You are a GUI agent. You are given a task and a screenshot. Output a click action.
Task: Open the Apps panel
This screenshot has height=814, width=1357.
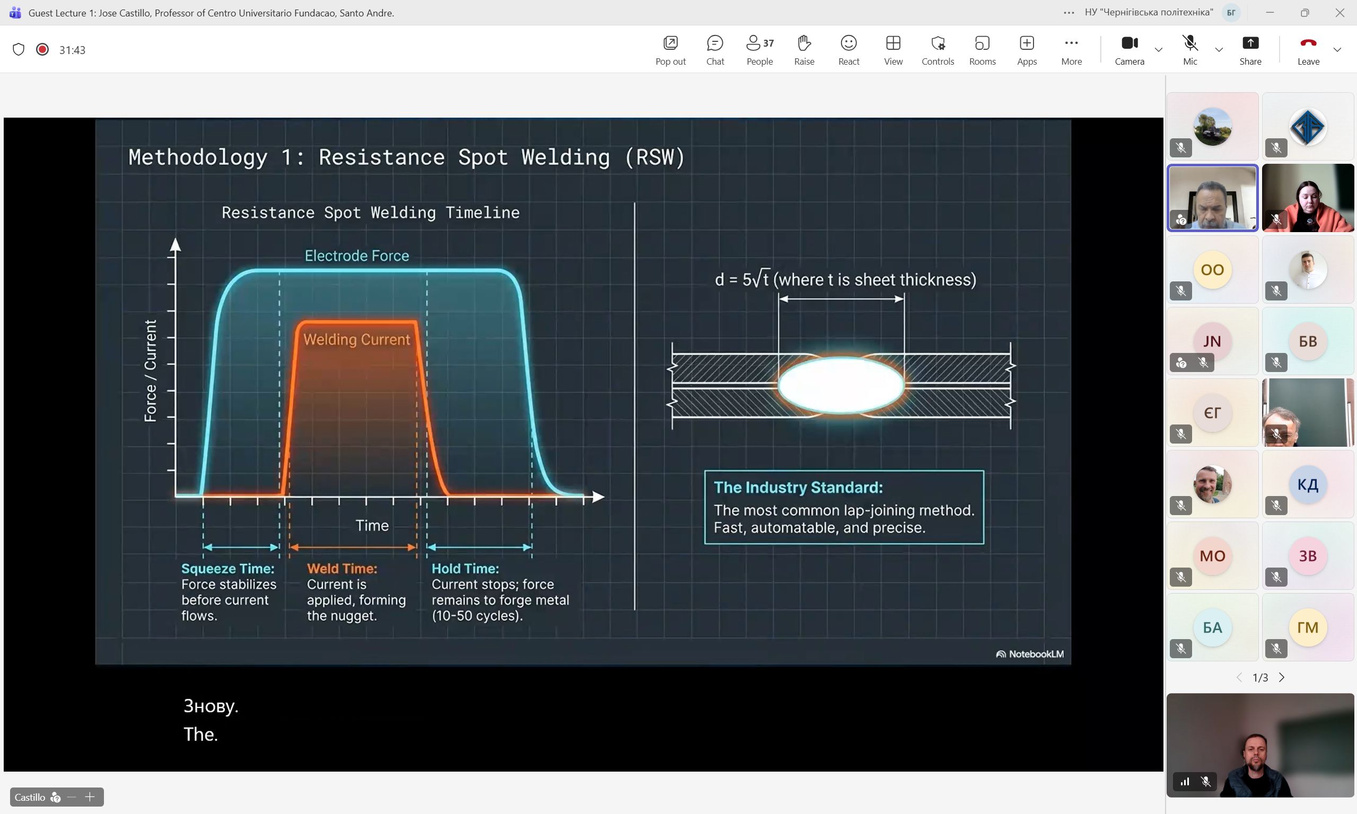point(1026,49)
